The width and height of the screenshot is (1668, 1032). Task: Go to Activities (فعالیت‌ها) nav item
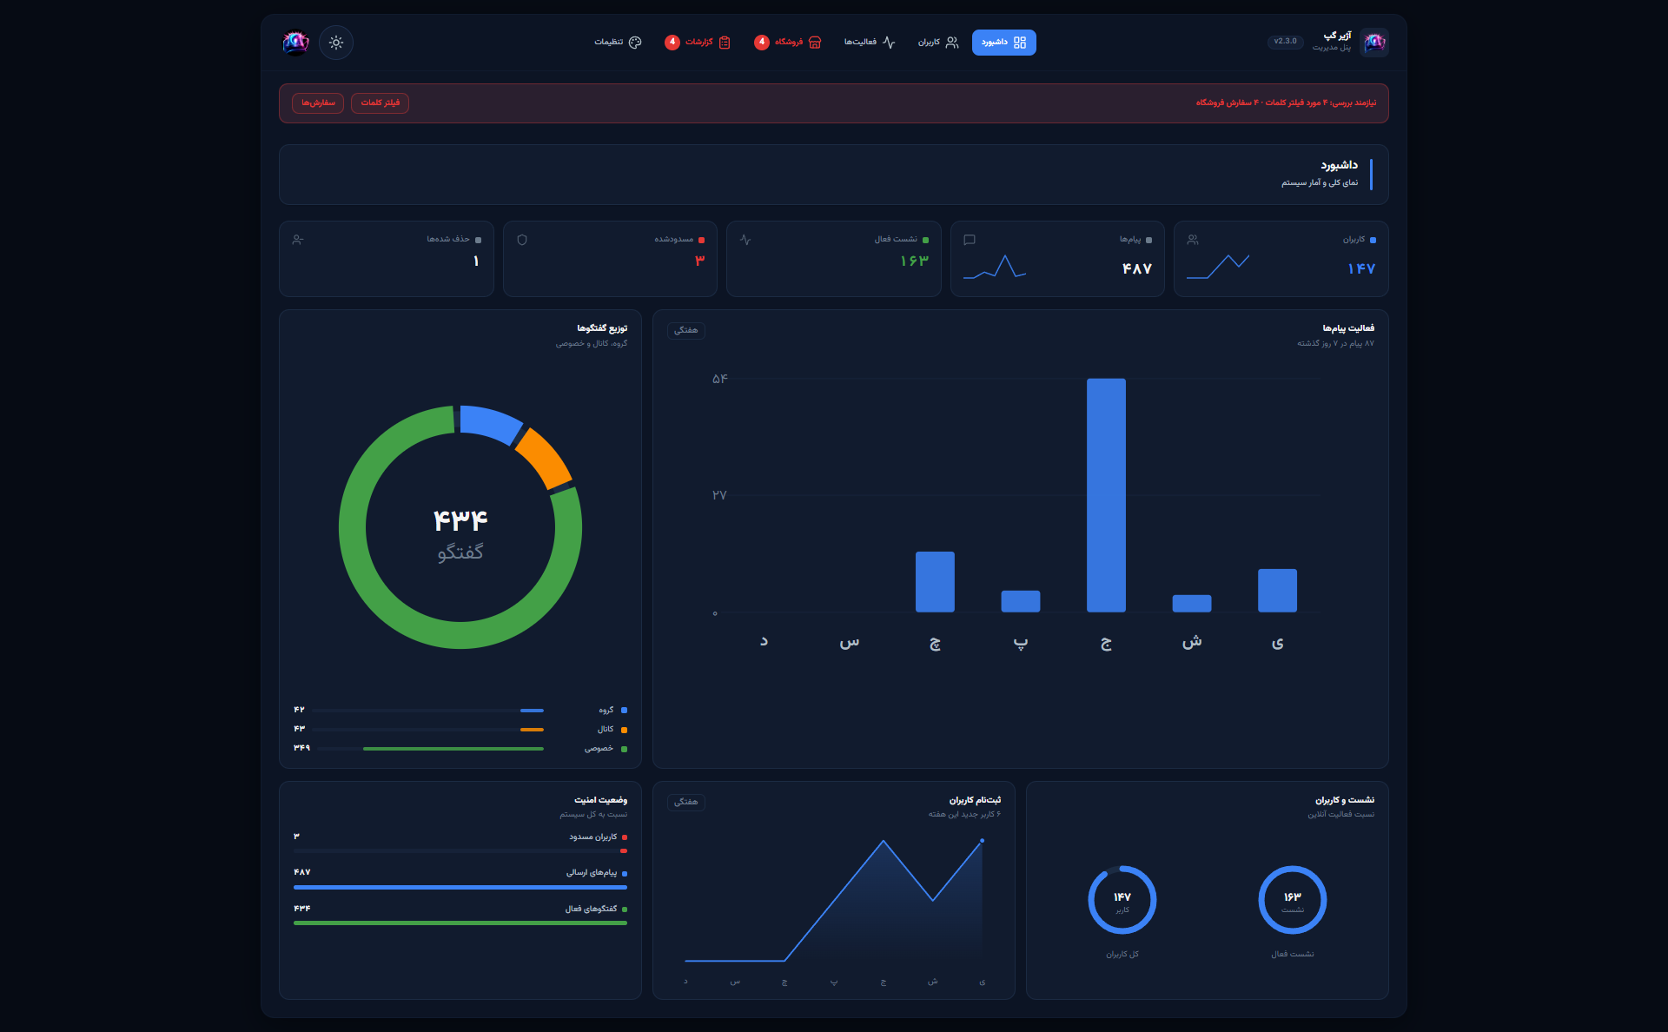pos(870,43)
